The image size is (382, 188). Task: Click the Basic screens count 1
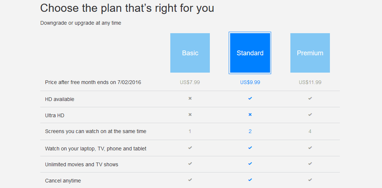coord(190,132)
